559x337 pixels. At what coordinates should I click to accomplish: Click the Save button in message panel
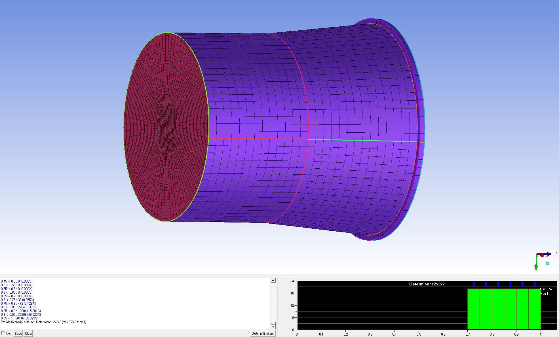(x=18, y=333)
